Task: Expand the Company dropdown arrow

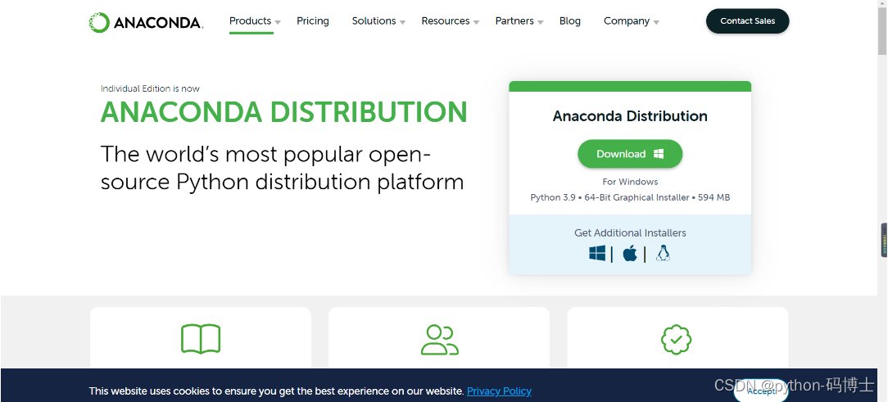Action: point(656,23)
